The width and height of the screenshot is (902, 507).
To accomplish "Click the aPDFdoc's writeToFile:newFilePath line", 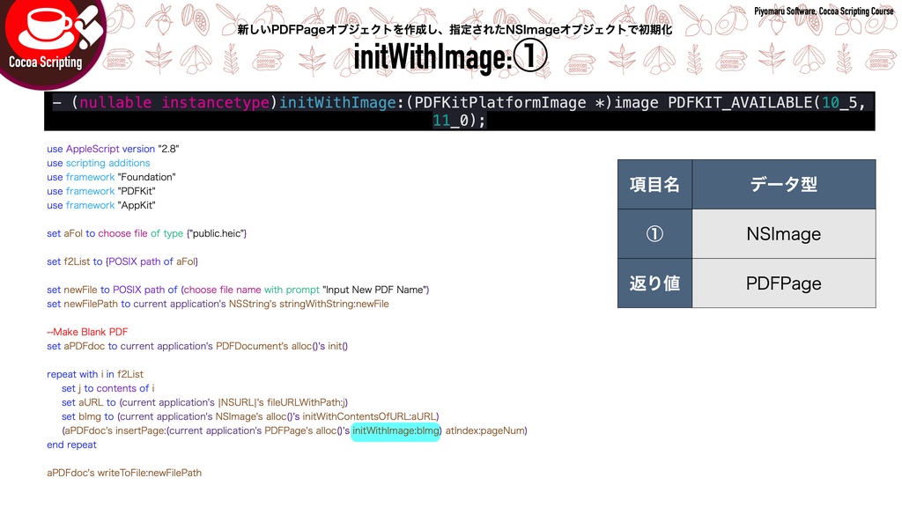I will pos(123,473).
